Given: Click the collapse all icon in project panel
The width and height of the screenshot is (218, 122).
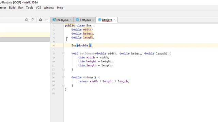Looking at the screenshot, I should tap(33, 20).
